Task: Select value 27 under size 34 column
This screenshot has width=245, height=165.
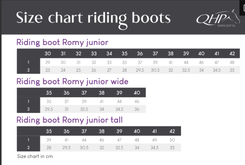Action: click(109, 70)
